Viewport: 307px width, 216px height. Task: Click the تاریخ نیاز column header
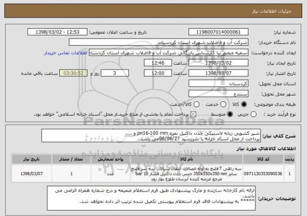[31, 159]
